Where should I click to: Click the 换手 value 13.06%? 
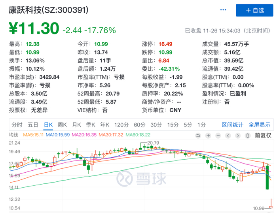(35, 61)
